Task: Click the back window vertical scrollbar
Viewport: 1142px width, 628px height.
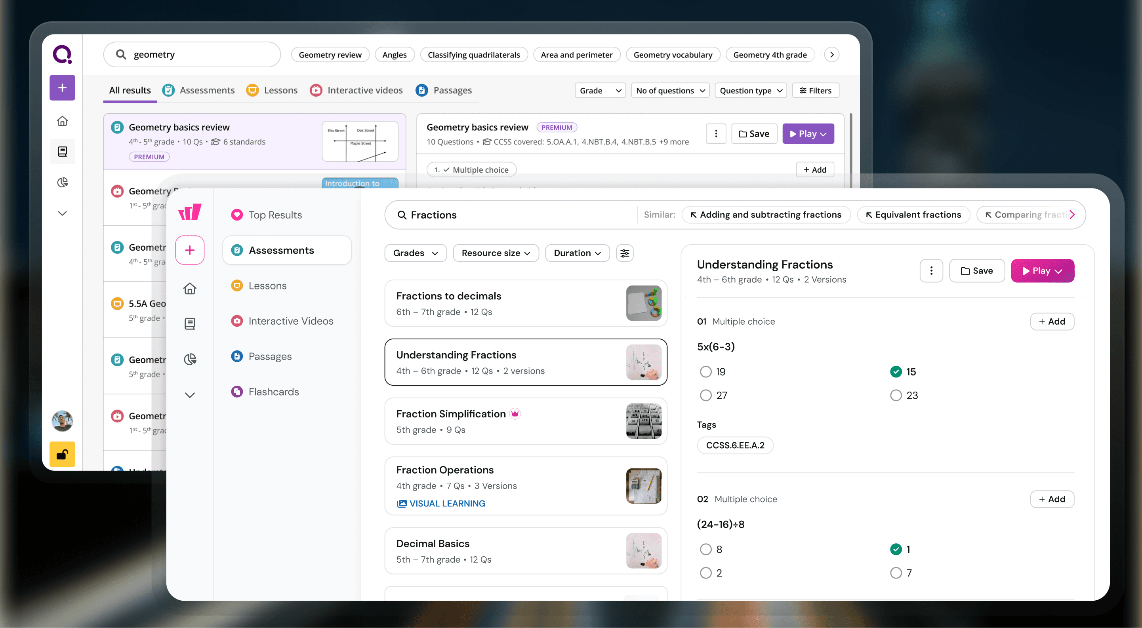Action: [850, 146]
